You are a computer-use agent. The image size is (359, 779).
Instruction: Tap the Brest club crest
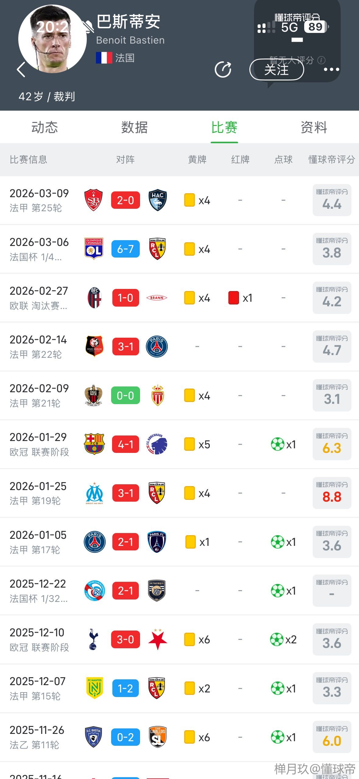coord(93,200)
